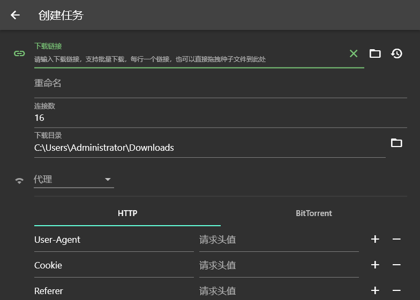Switch to the BitTorrent tab
This screenshot has width=420, height=300.
coord(313,213)
